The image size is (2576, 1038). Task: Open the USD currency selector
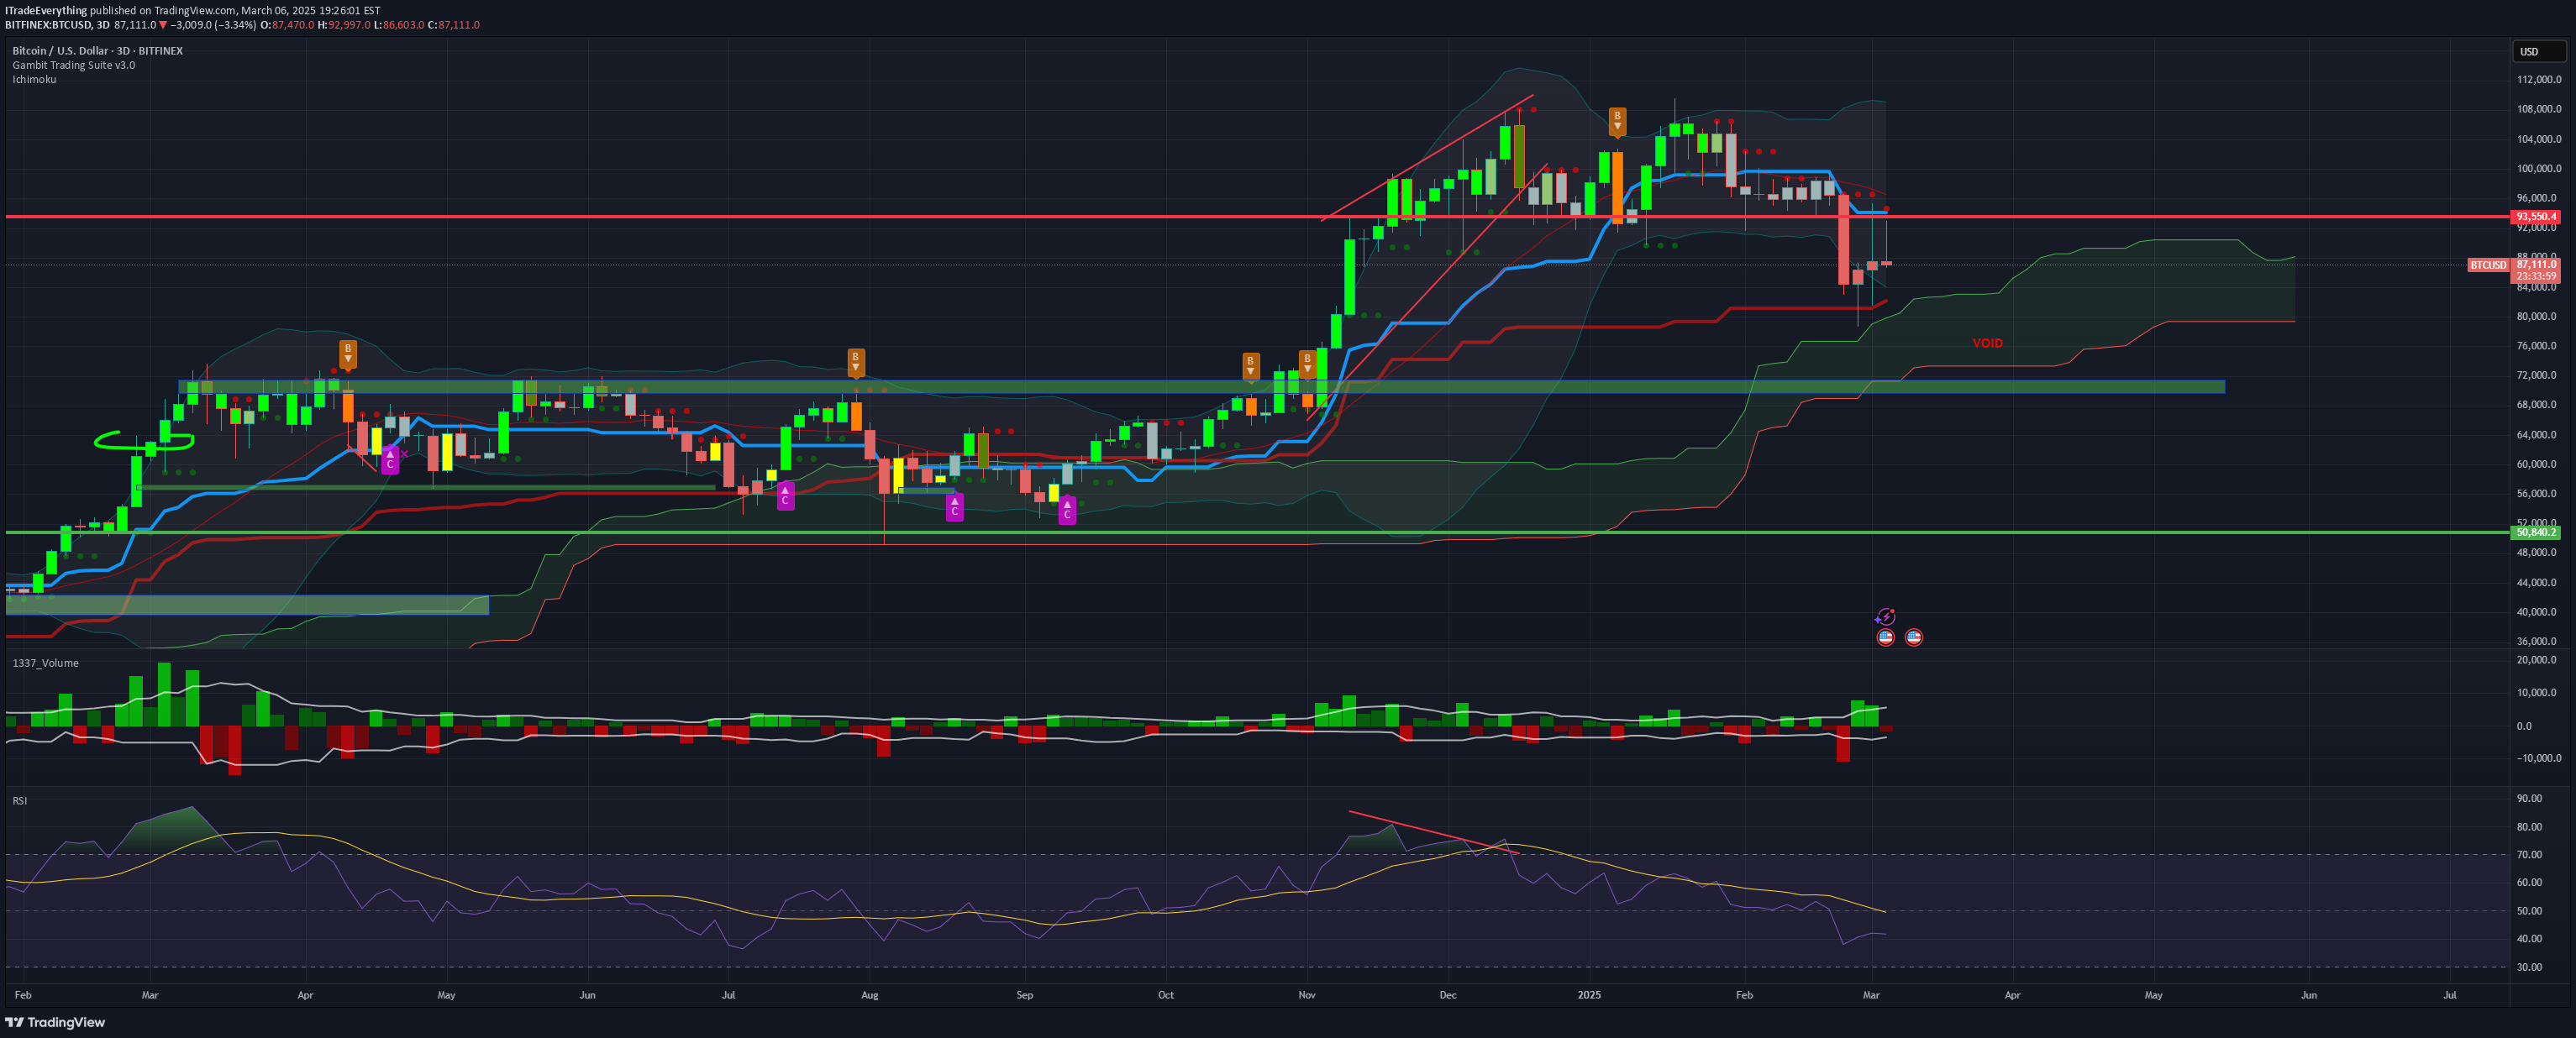coord(2538,51)
